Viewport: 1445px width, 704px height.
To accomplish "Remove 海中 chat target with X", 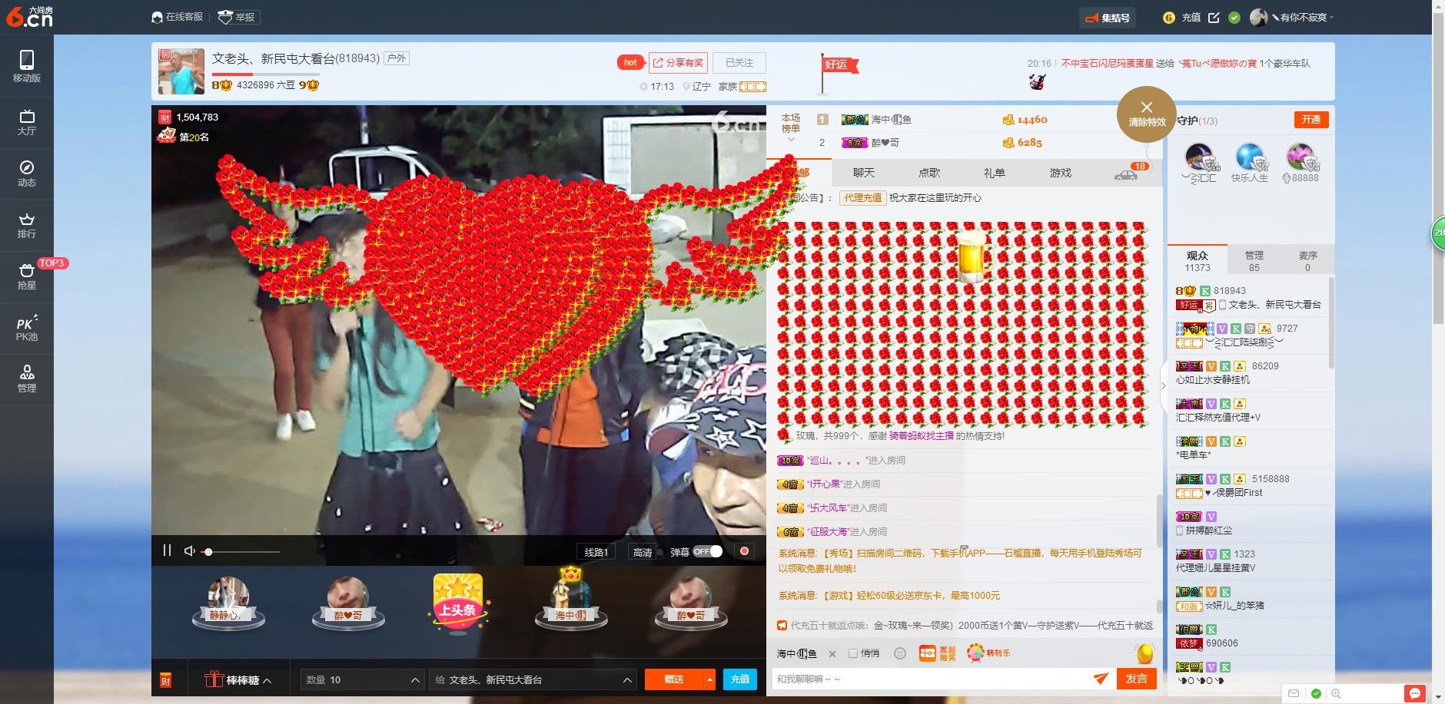I will click(x=832, y=654).
